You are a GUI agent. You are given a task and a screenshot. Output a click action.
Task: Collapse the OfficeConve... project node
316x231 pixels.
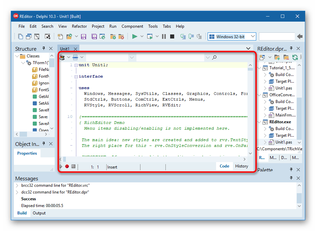click(259, 95)
